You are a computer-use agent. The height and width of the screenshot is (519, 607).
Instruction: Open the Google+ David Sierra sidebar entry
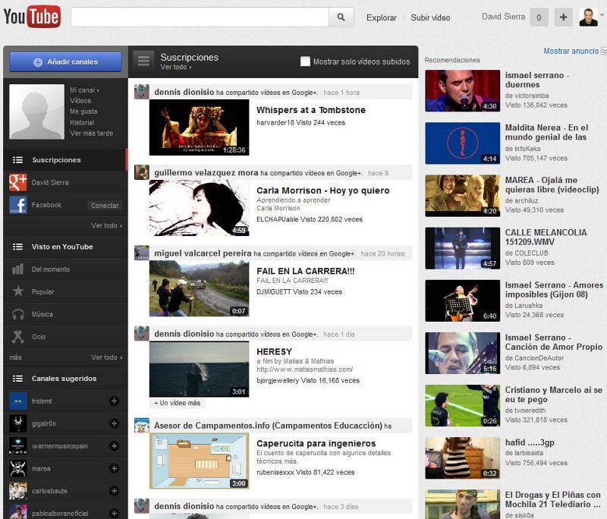pyautogui.click(x=49, y=183)
